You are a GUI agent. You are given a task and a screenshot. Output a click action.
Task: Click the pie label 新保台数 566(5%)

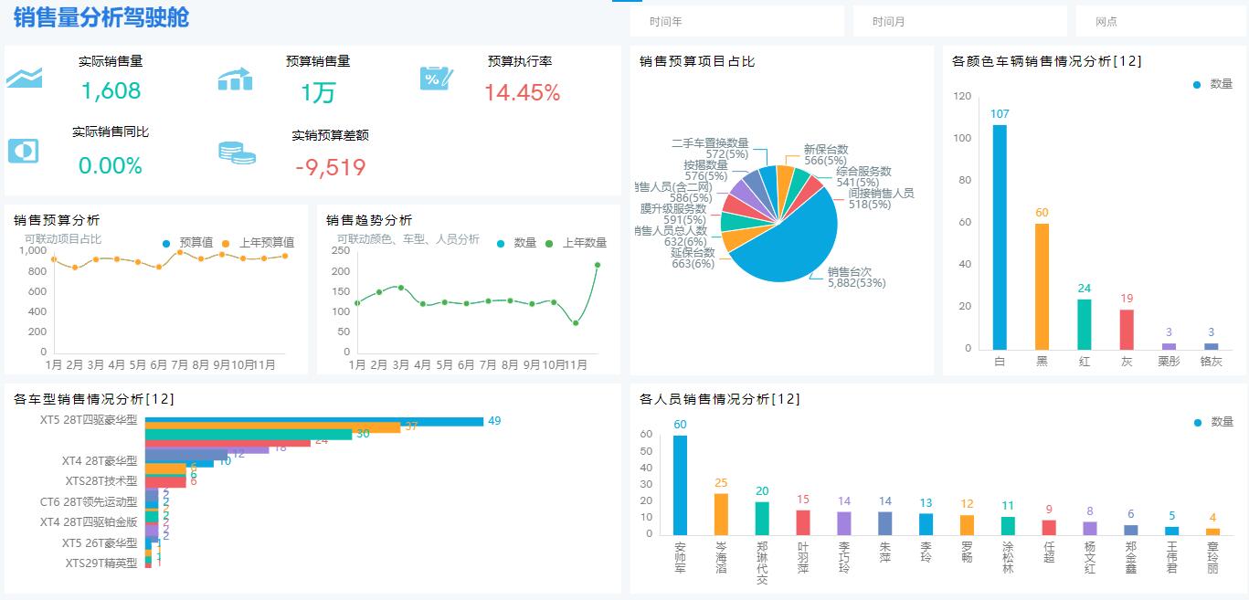coord(826,154)
